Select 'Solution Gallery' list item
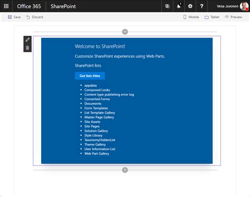This screenshot has width=250, height=197. (96, 131)
